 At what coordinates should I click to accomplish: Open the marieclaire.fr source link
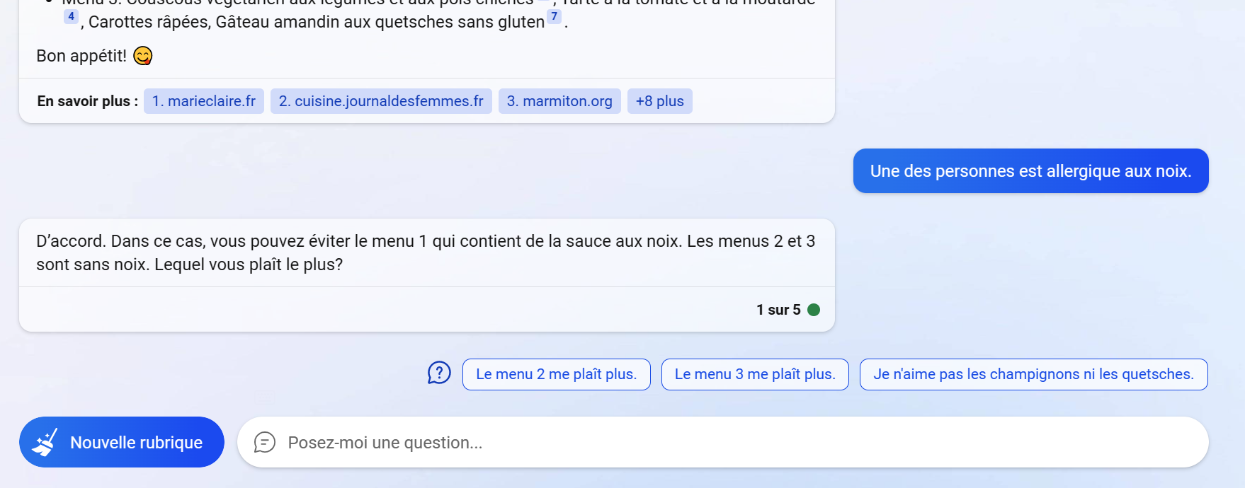(x=204, y=101)
